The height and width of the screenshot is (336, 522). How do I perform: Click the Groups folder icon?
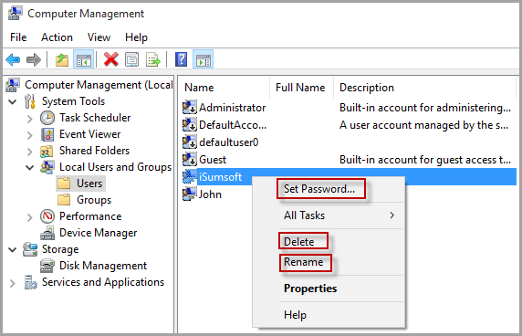pyautogui.click(x=64, y=200)
